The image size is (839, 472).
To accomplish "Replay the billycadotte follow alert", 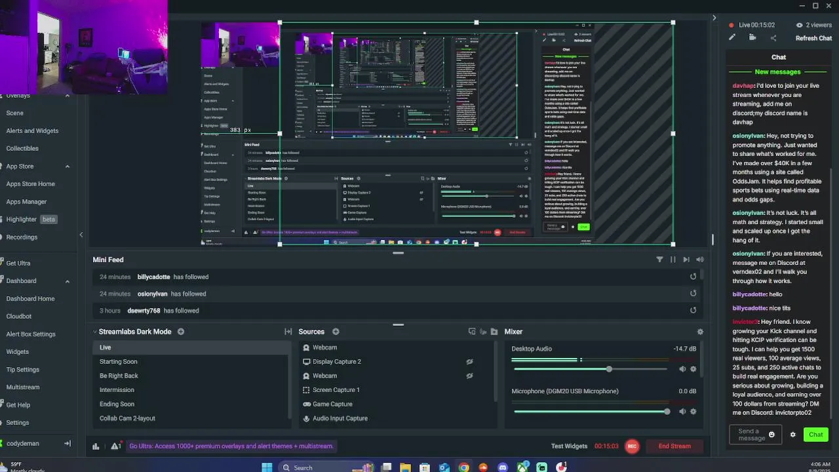I will 693,277.
